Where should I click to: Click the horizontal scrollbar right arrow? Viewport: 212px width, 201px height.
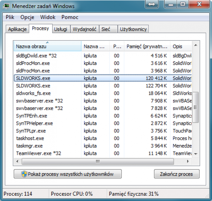coord(188,162)
